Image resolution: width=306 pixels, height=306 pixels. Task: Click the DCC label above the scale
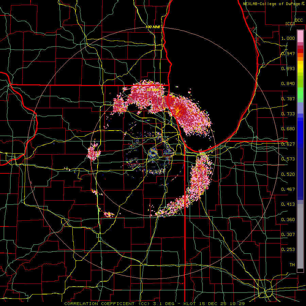tap(299, 20)
